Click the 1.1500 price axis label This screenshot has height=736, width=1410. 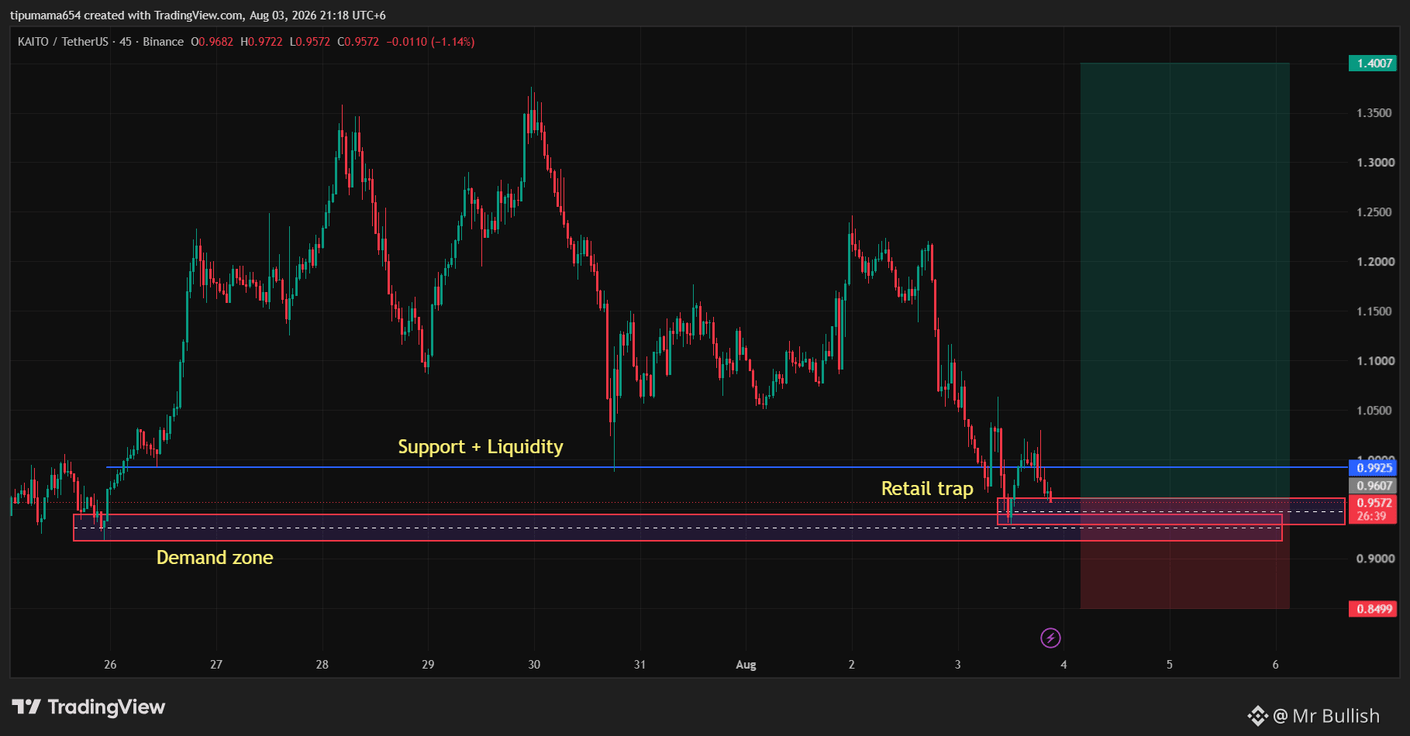[1374, 311]
